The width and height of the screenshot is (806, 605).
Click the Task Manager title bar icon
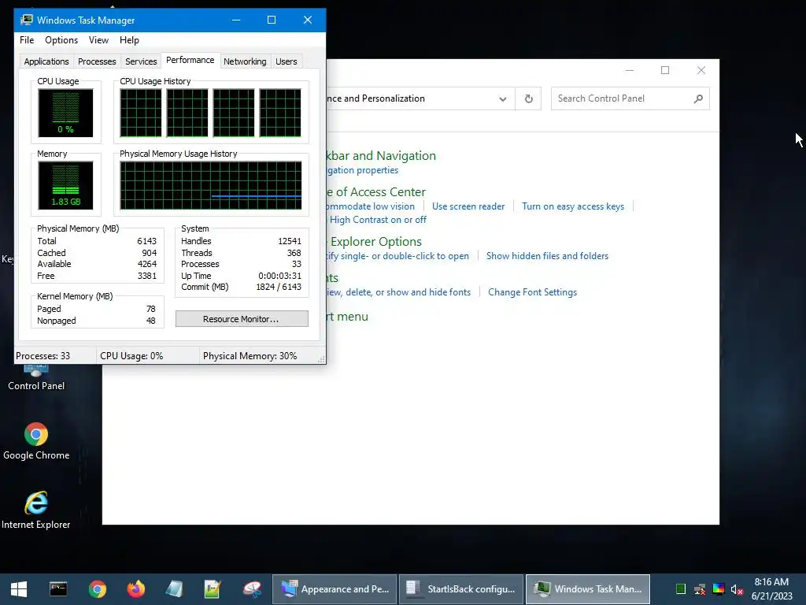click(x=27, y=20)
